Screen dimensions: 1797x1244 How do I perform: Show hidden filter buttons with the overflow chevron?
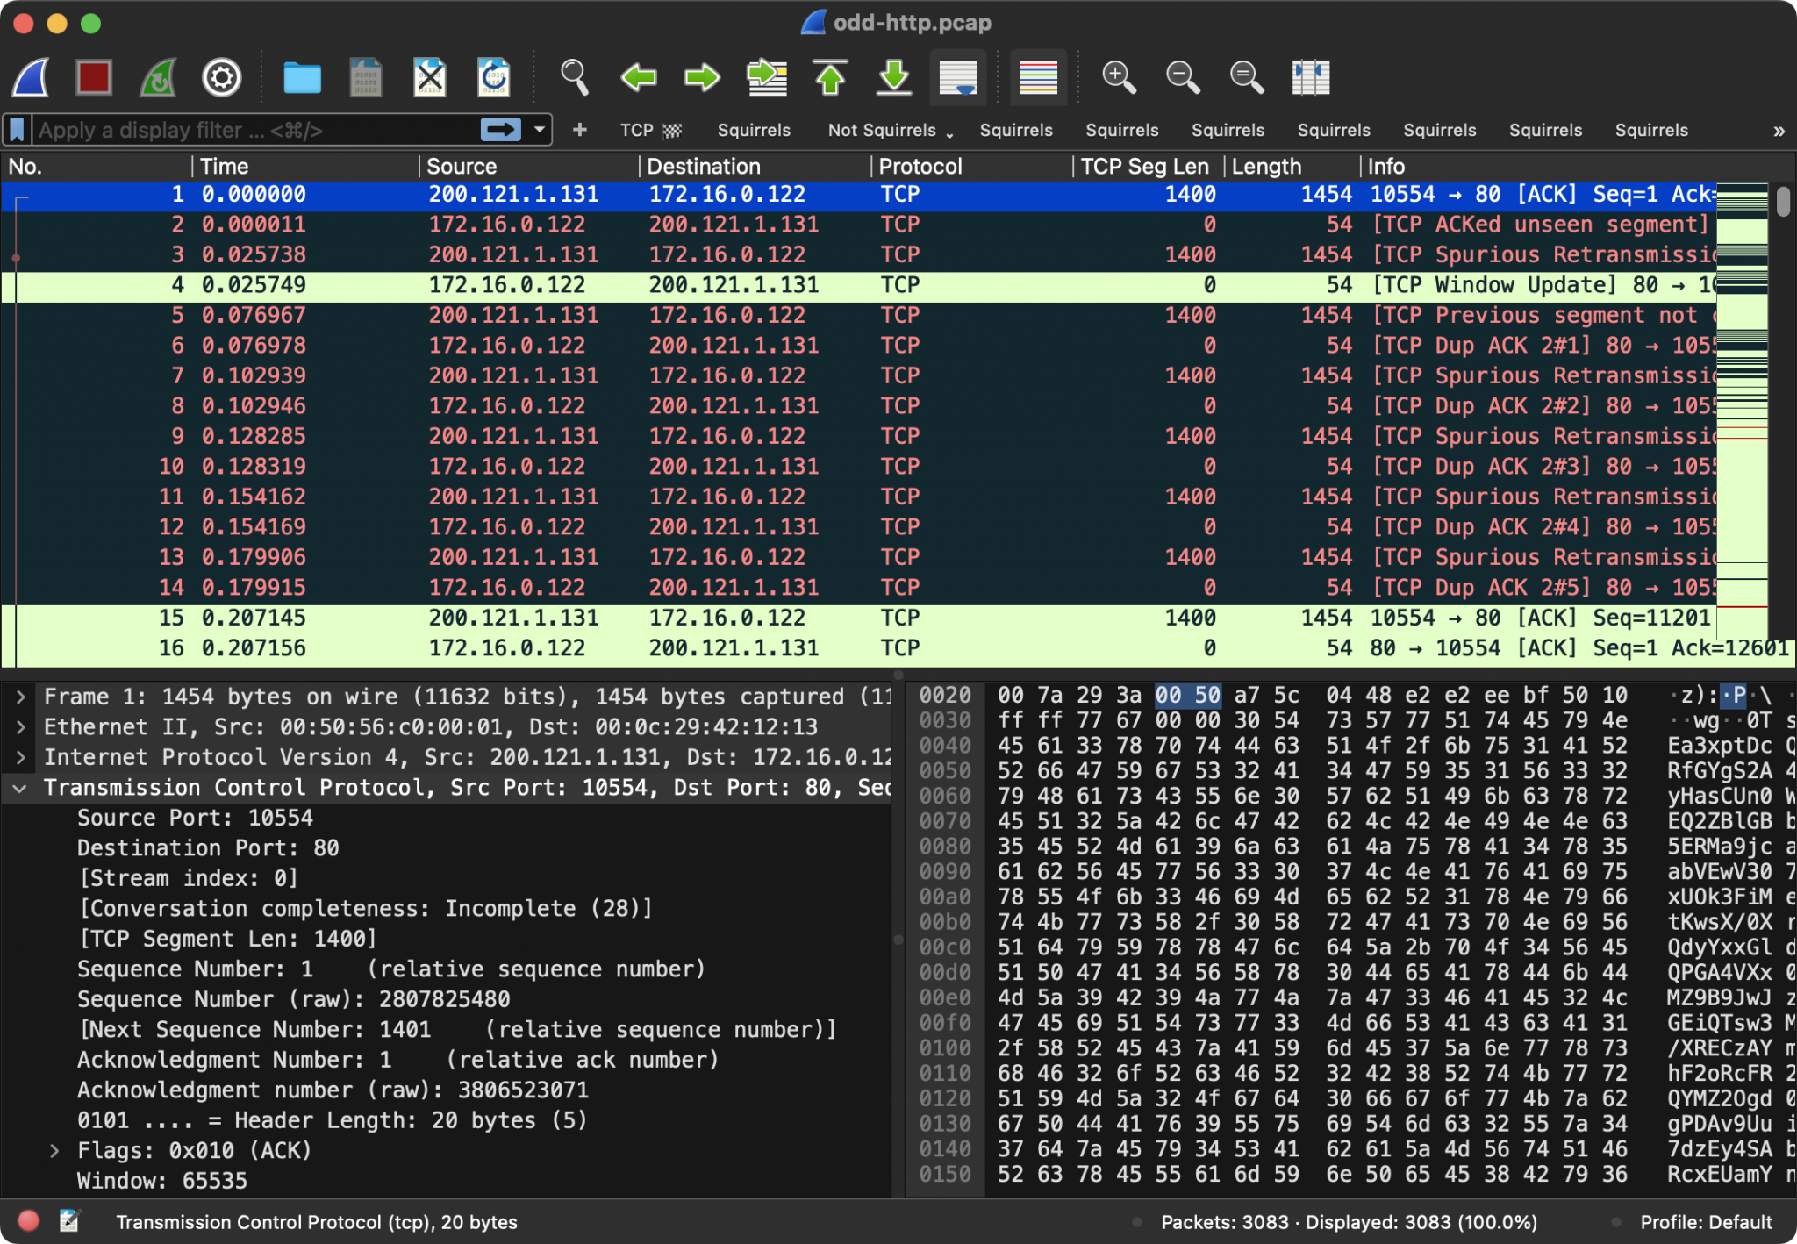point(1779,131)
